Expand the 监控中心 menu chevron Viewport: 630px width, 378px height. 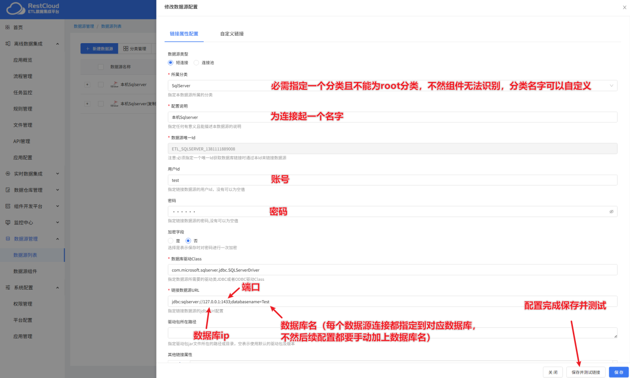point(58,222)
